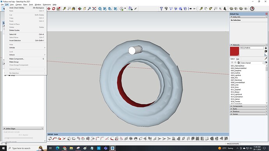The width and height of the screenshot is (269, 151).
Task: Click the In Model home icon
Action: coord(239,63)
